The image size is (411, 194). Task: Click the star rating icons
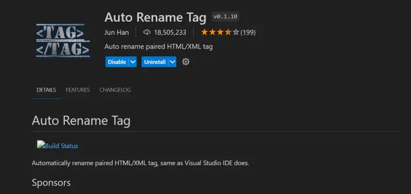pyautogui.click(x=220, y=32)
